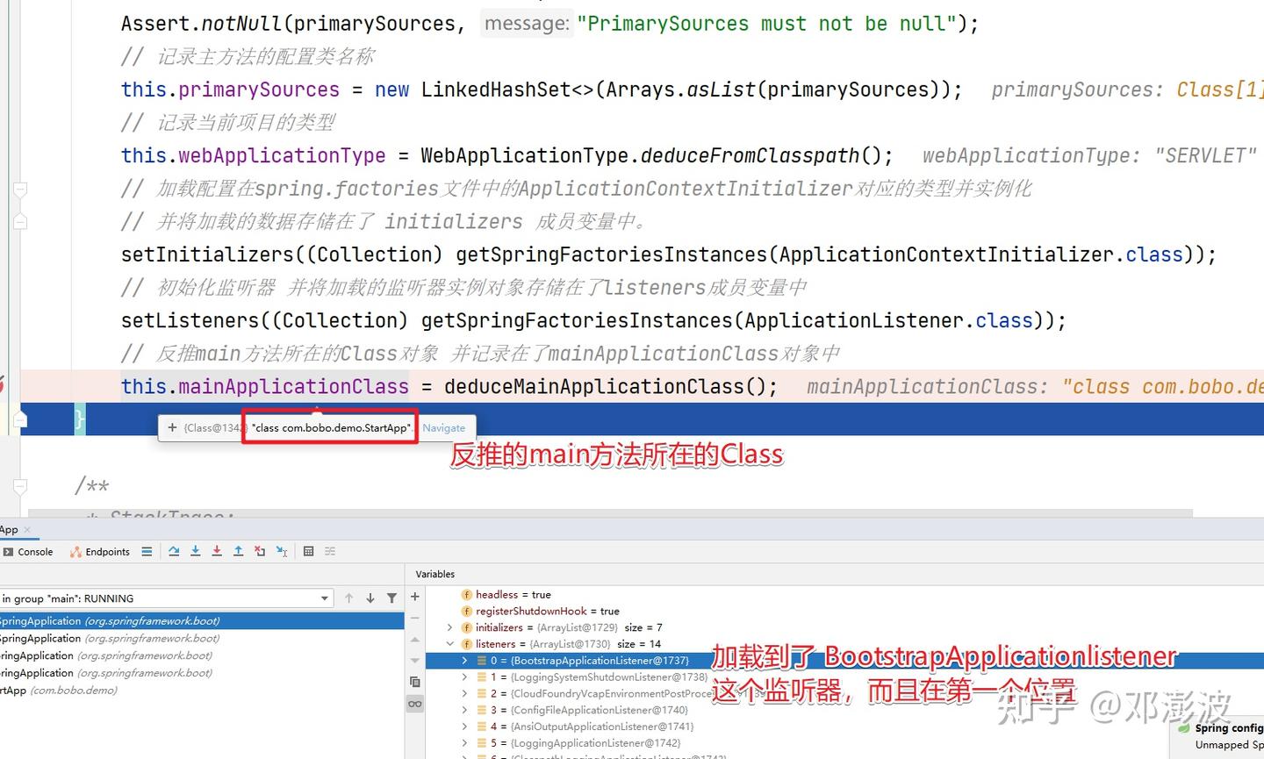Toggle the frames filter funnel icon

point(391,598)
